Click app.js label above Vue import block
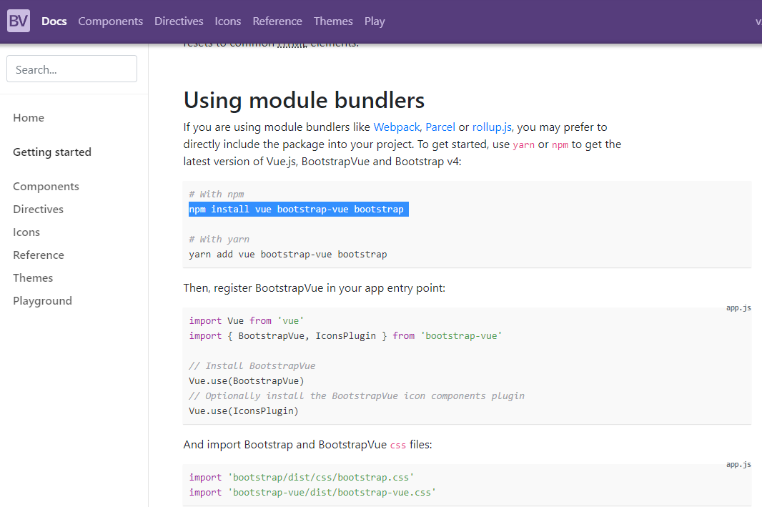The height and width of the screenshot is (507, 762). [x=738, y=307]
